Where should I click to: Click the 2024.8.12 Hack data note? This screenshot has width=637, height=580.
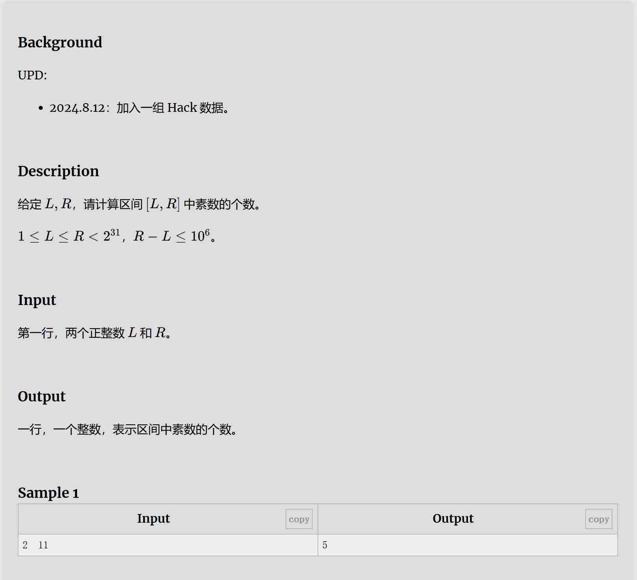click(139, 108)
